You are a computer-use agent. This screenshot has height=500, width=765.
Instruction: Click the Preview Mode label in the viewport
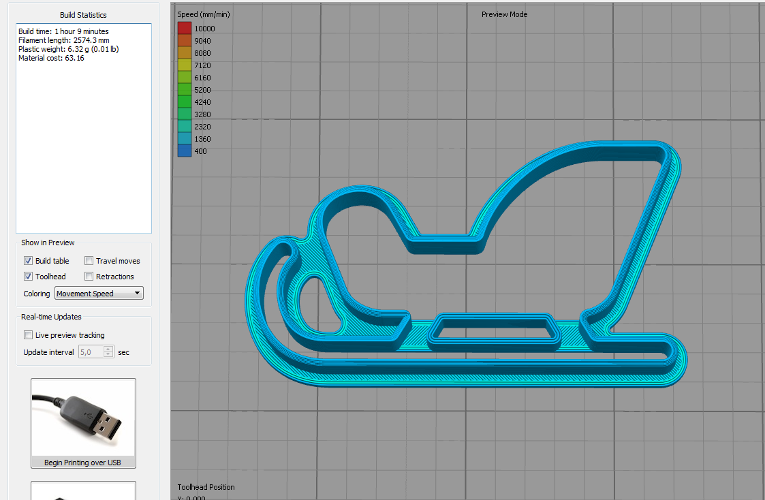[x=504, y=14]
